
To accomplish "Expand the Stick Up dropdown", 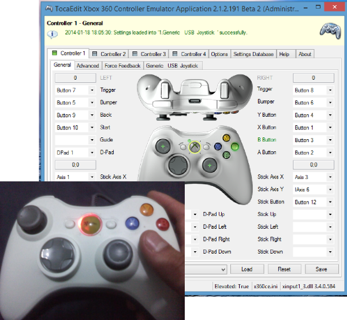I will [330, 214].
